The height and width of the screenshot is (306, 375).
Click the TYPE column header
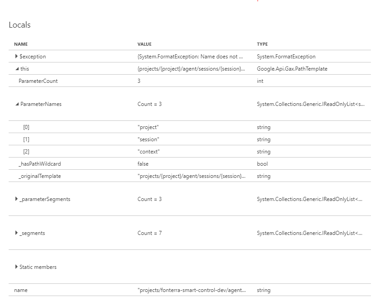click(x=262, y=44)
